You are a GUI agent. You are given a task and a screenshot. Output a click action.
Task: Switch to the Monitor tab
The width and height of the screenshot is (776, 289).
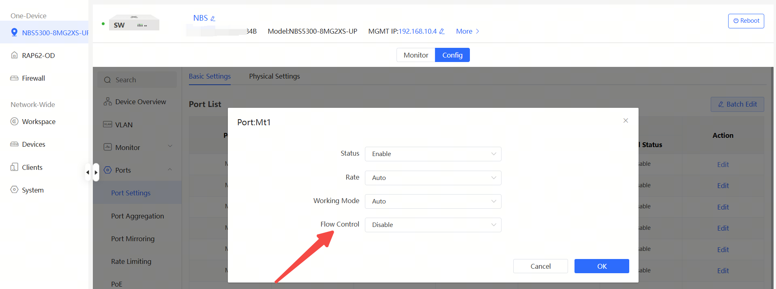pyautogui.click(x=416, y=55)
